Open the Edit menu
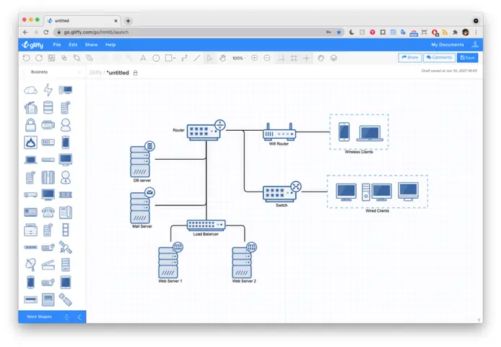 [x=73, y=45]
